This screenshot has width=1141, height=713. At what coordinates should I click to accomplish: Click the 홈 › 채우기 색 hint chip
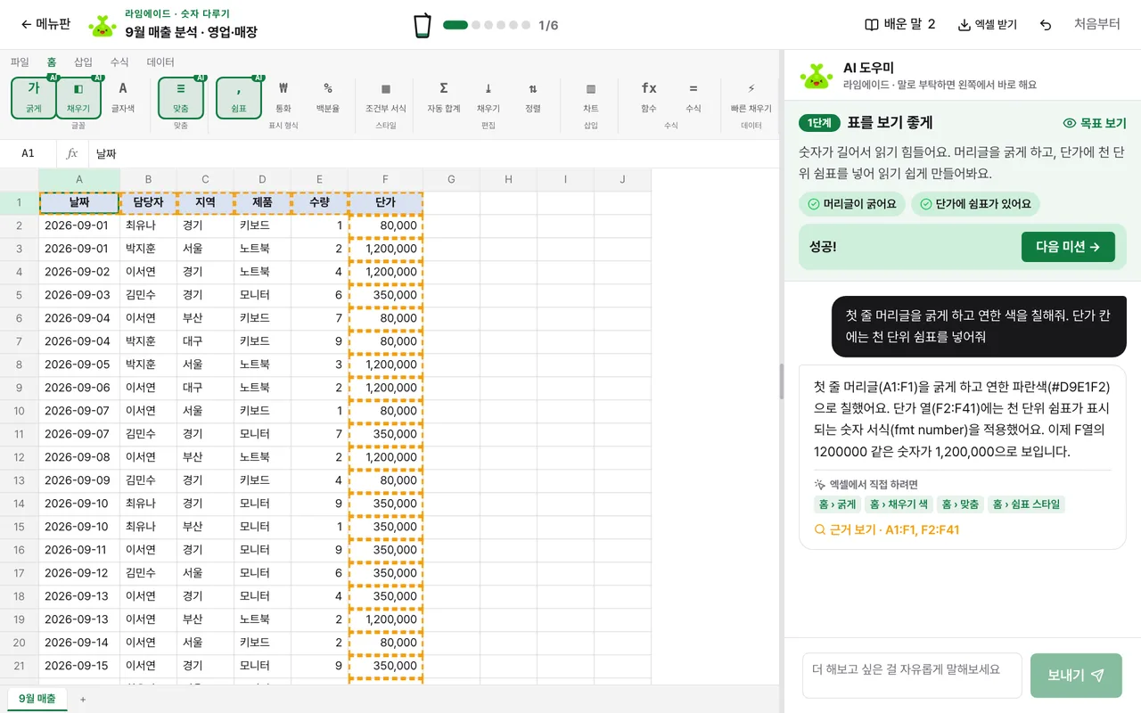coord(899,504)
